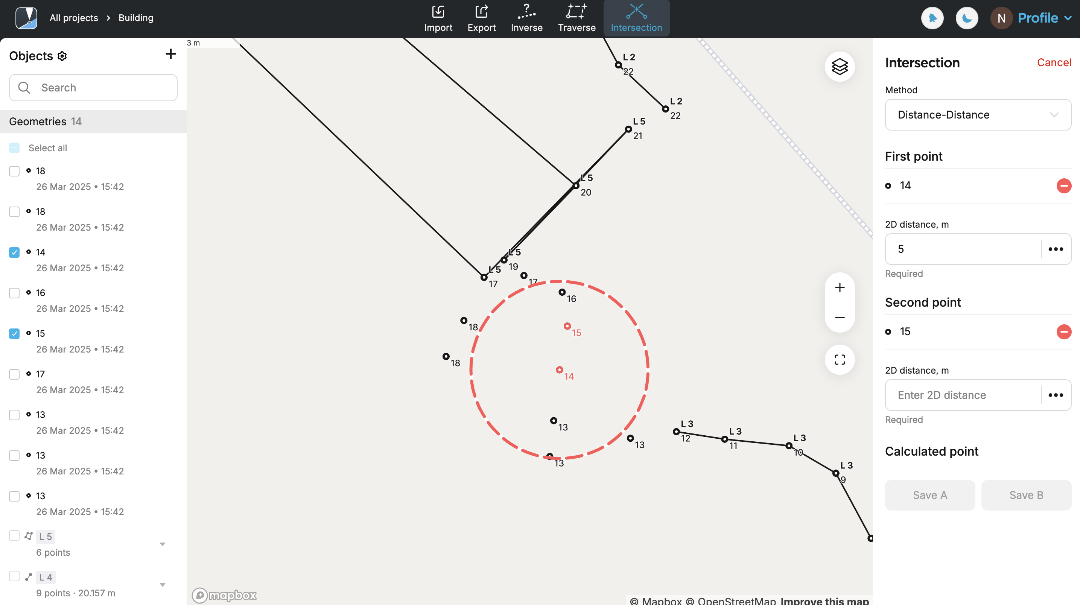
Task: Click the Save A button
Action: (x=930, y=495)
